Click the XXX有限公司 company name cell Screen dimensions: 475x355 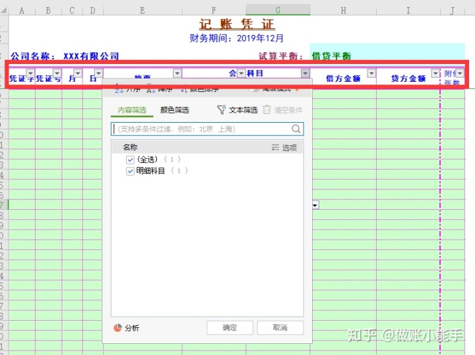[x=91, y=56]
